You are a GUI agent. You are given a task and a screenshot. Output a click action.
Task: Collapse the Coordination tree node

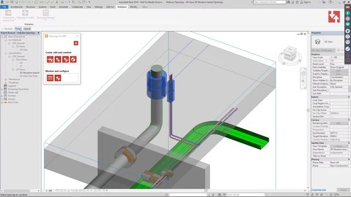(x=5, y=53)
